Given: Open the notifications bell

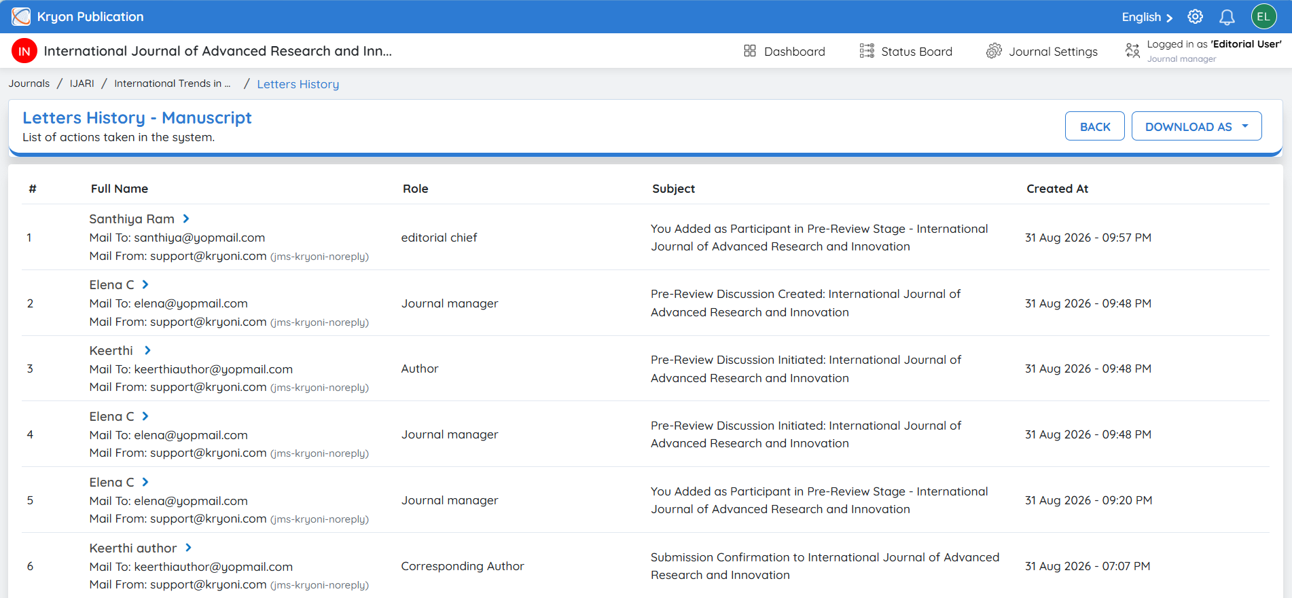Looking at the screenshot, I should tap(1227, 17).
